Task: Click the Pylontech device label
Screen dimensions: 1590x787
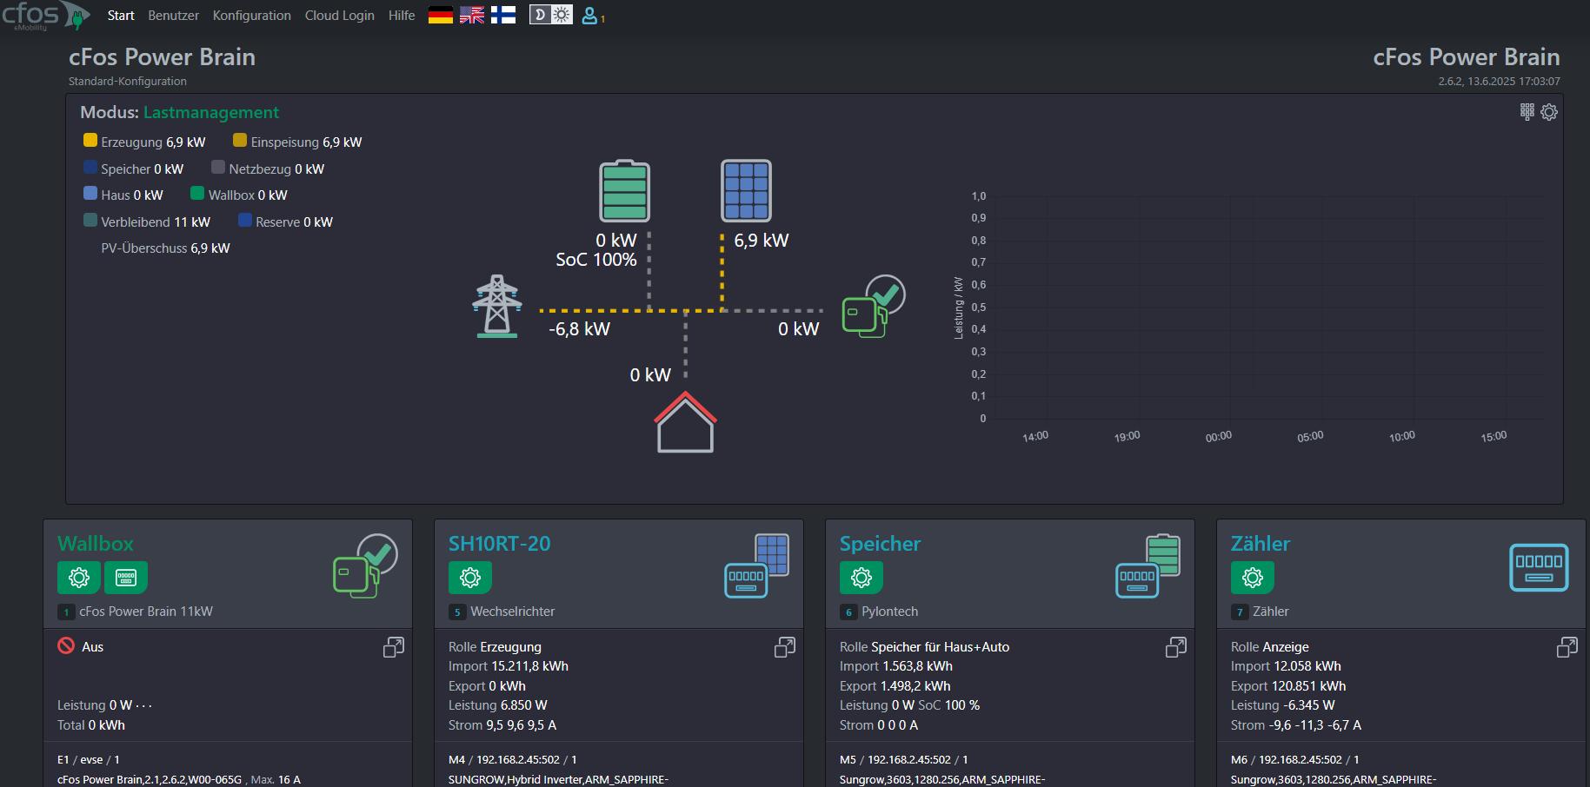Action: (890, 612)
